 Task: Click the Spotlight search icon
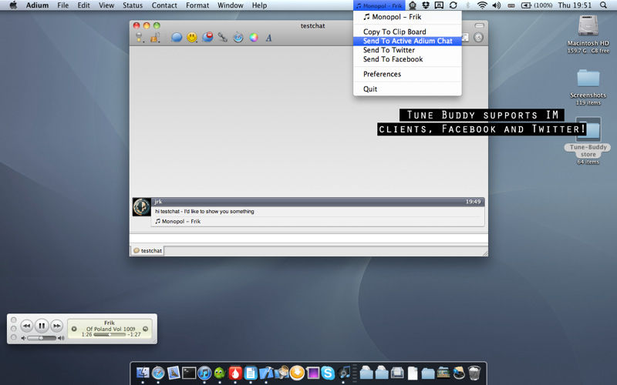pos(603,5)
